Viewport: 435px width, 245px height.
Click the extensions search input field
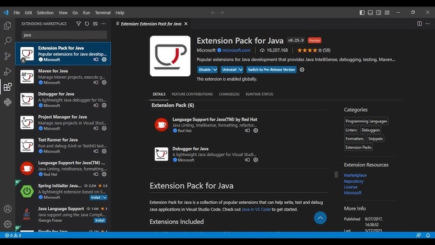[x=65, y=35]
